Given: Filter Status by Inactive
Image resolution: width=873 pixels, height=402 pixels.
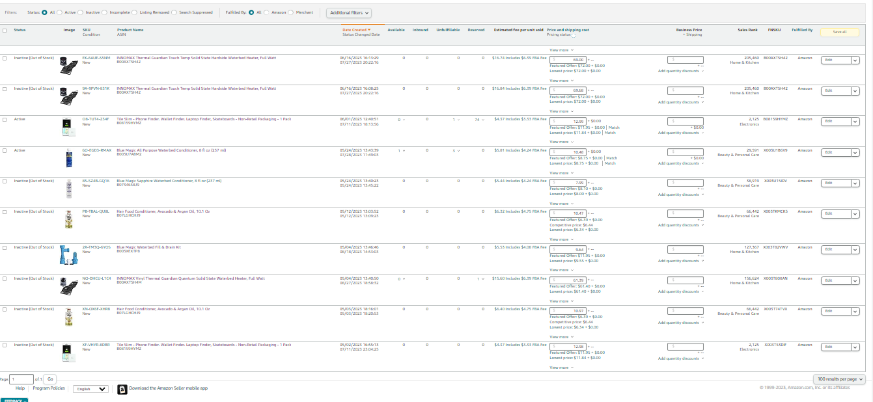Looking at the screenshot, I should coord(81,12).
